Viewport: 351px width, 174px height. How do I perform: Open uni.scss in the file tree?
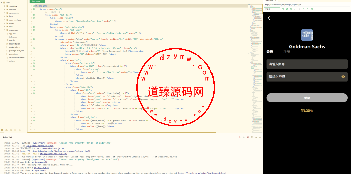pyautogui.click(x=12, y=61)
